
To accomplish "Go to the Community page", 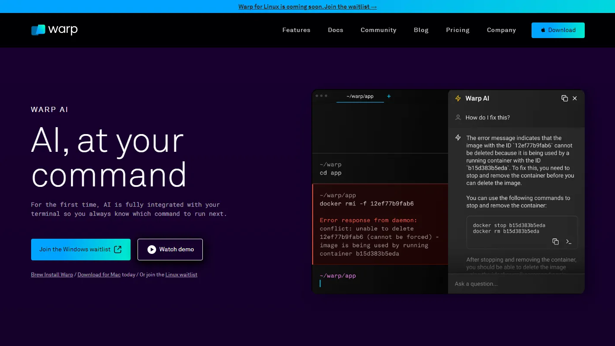I will [378, 30].
